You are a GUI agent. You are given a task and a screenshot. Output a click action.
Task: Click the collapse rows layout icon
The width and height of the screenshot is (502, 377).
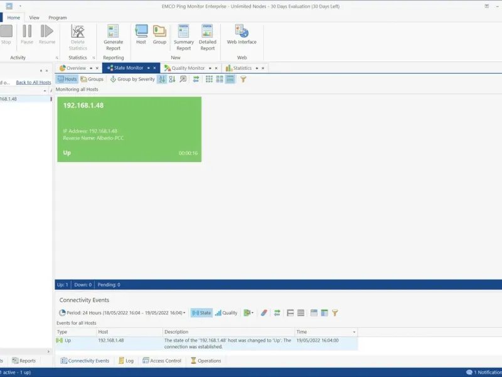tap(291, 313)
